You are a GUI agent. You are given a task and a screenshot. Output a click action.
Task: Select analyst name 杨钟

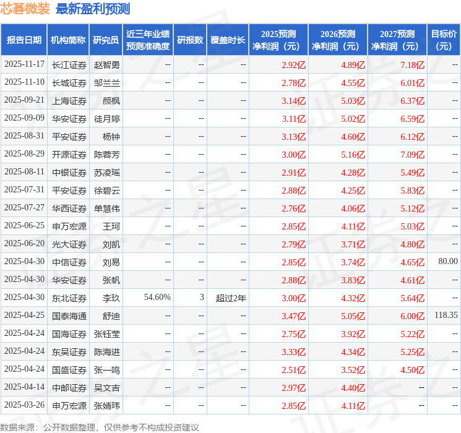[111, 137]
